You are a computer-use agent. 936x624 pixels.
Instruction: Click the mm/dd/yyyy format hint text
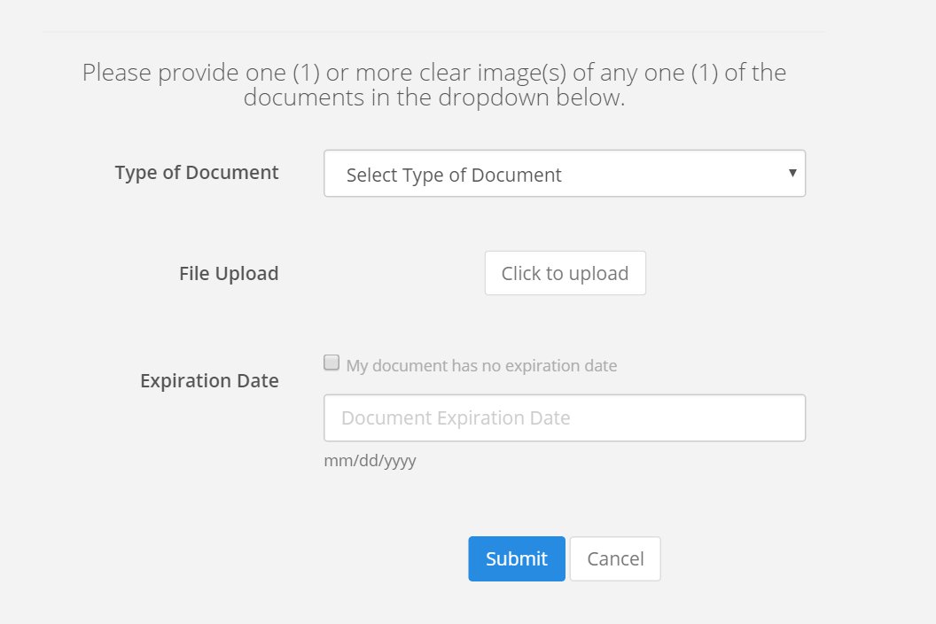370,461
